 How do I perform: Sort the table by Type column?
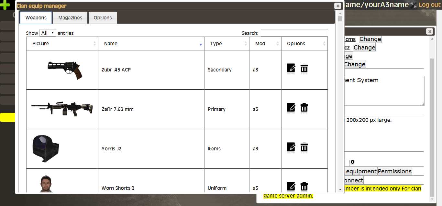point(227,44)
